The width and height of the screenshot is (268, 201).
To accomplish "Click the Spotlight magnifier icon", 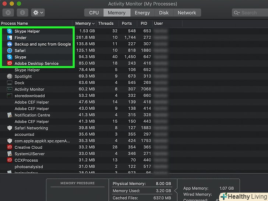I will (x=10, y=76).
